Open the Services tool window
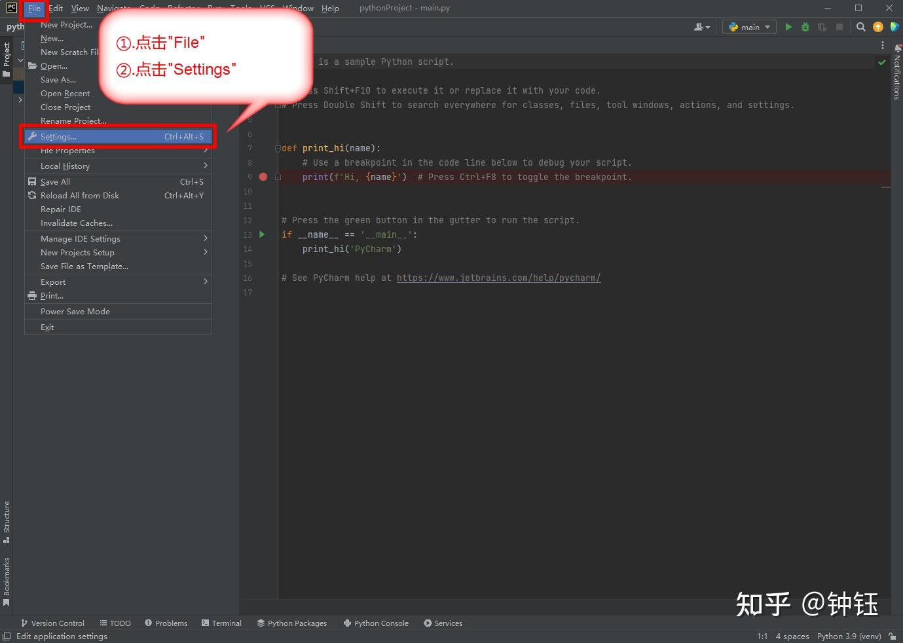The image size is (903, 643). [x=443, y=623]
